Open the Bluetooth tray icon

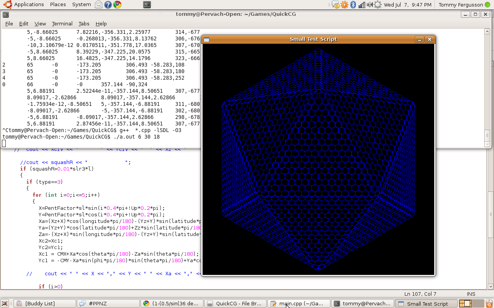(x=353, y=5)
